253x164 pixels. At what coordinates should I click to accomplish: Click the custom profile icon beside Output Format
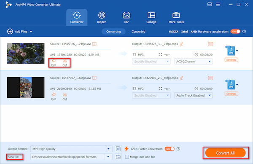118,149
